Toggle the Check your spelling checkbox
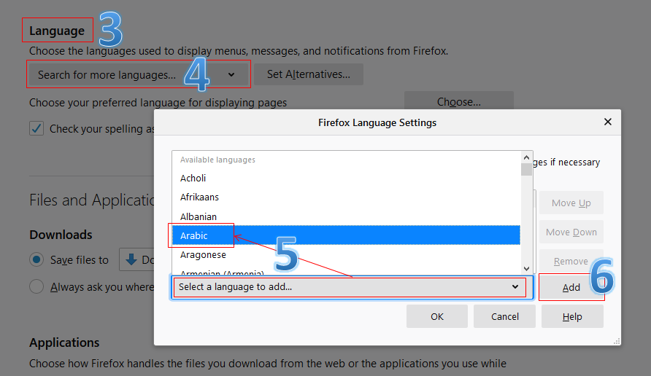This screenshot has height=376, width=651. (x=36, y=129)
